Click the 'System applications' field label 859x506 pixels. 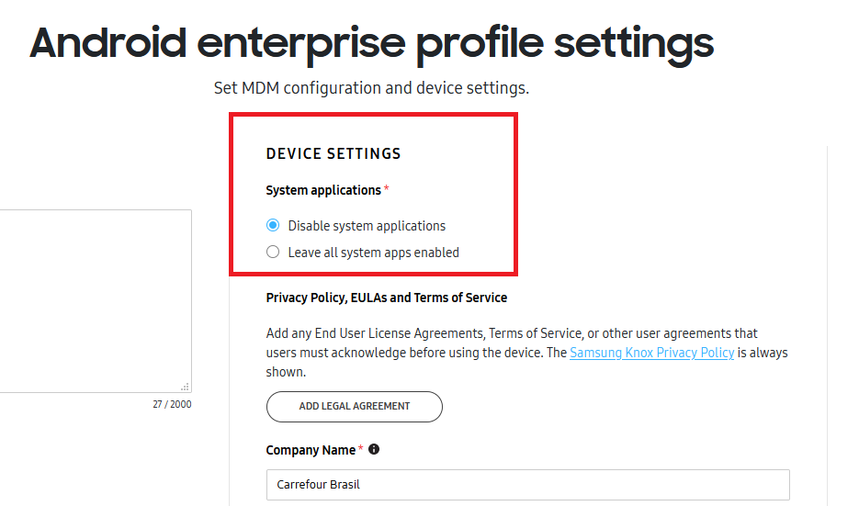coord(323,190)
